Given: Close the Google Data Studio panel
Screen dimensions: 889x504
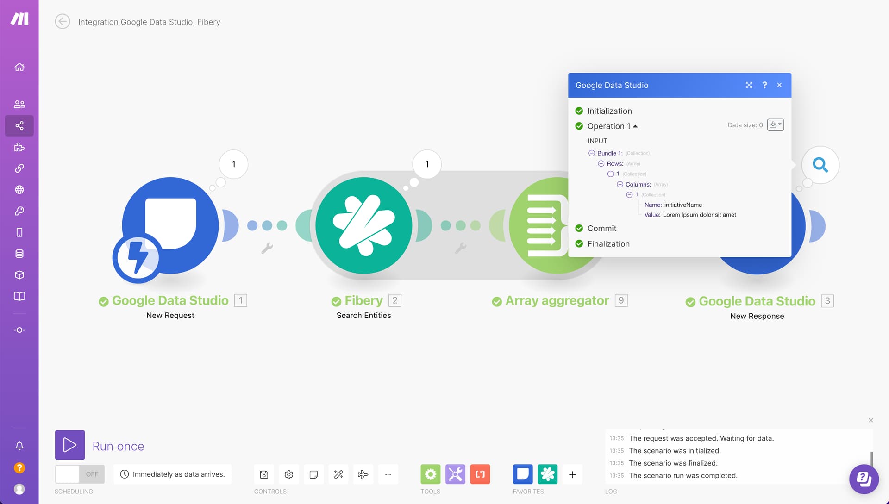Looking at the screenshot, I should pyautogui.click(x=779, y=85).
